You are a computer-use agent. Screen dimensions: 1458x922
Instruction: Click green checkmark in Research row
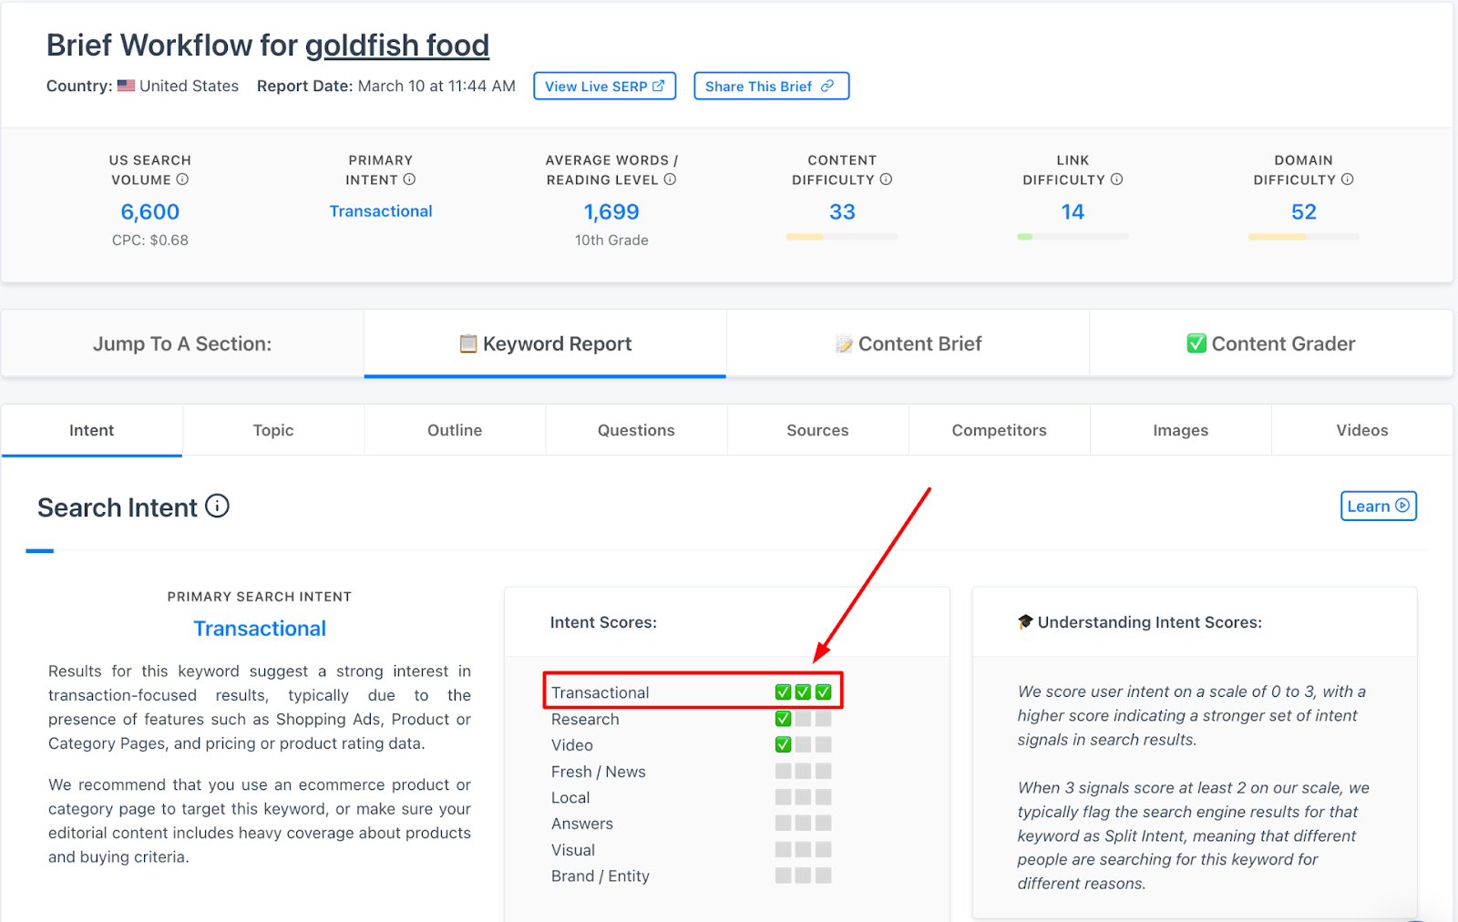[x=783, y=719]
